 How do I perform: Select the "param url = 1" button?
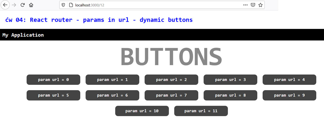pos(112,80)
